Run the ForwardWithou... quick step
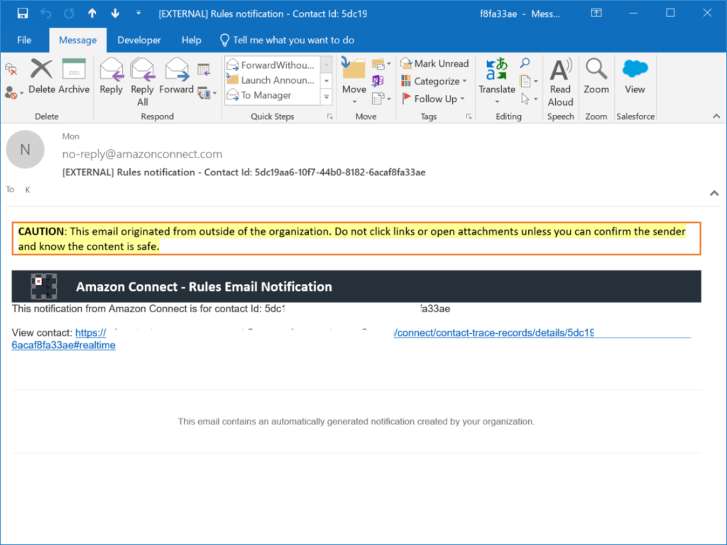This screenshot has width=727, height=545. [x=272, y=65]
